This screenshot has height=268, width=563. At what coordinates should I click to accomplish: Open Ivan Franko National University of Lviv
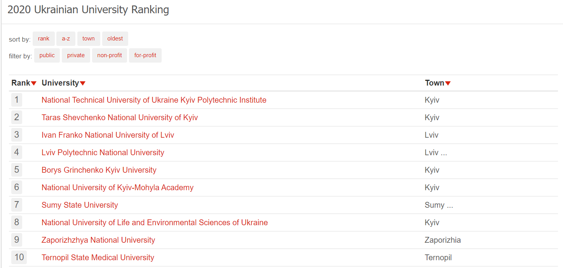click(108, 135)
